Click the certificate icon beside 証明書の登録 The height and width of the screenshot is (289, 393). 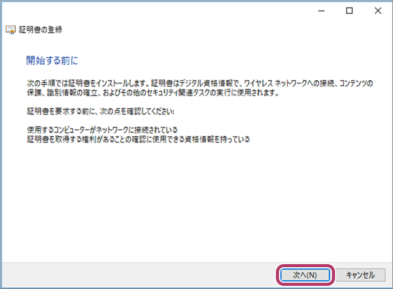(x=11, y=30)
